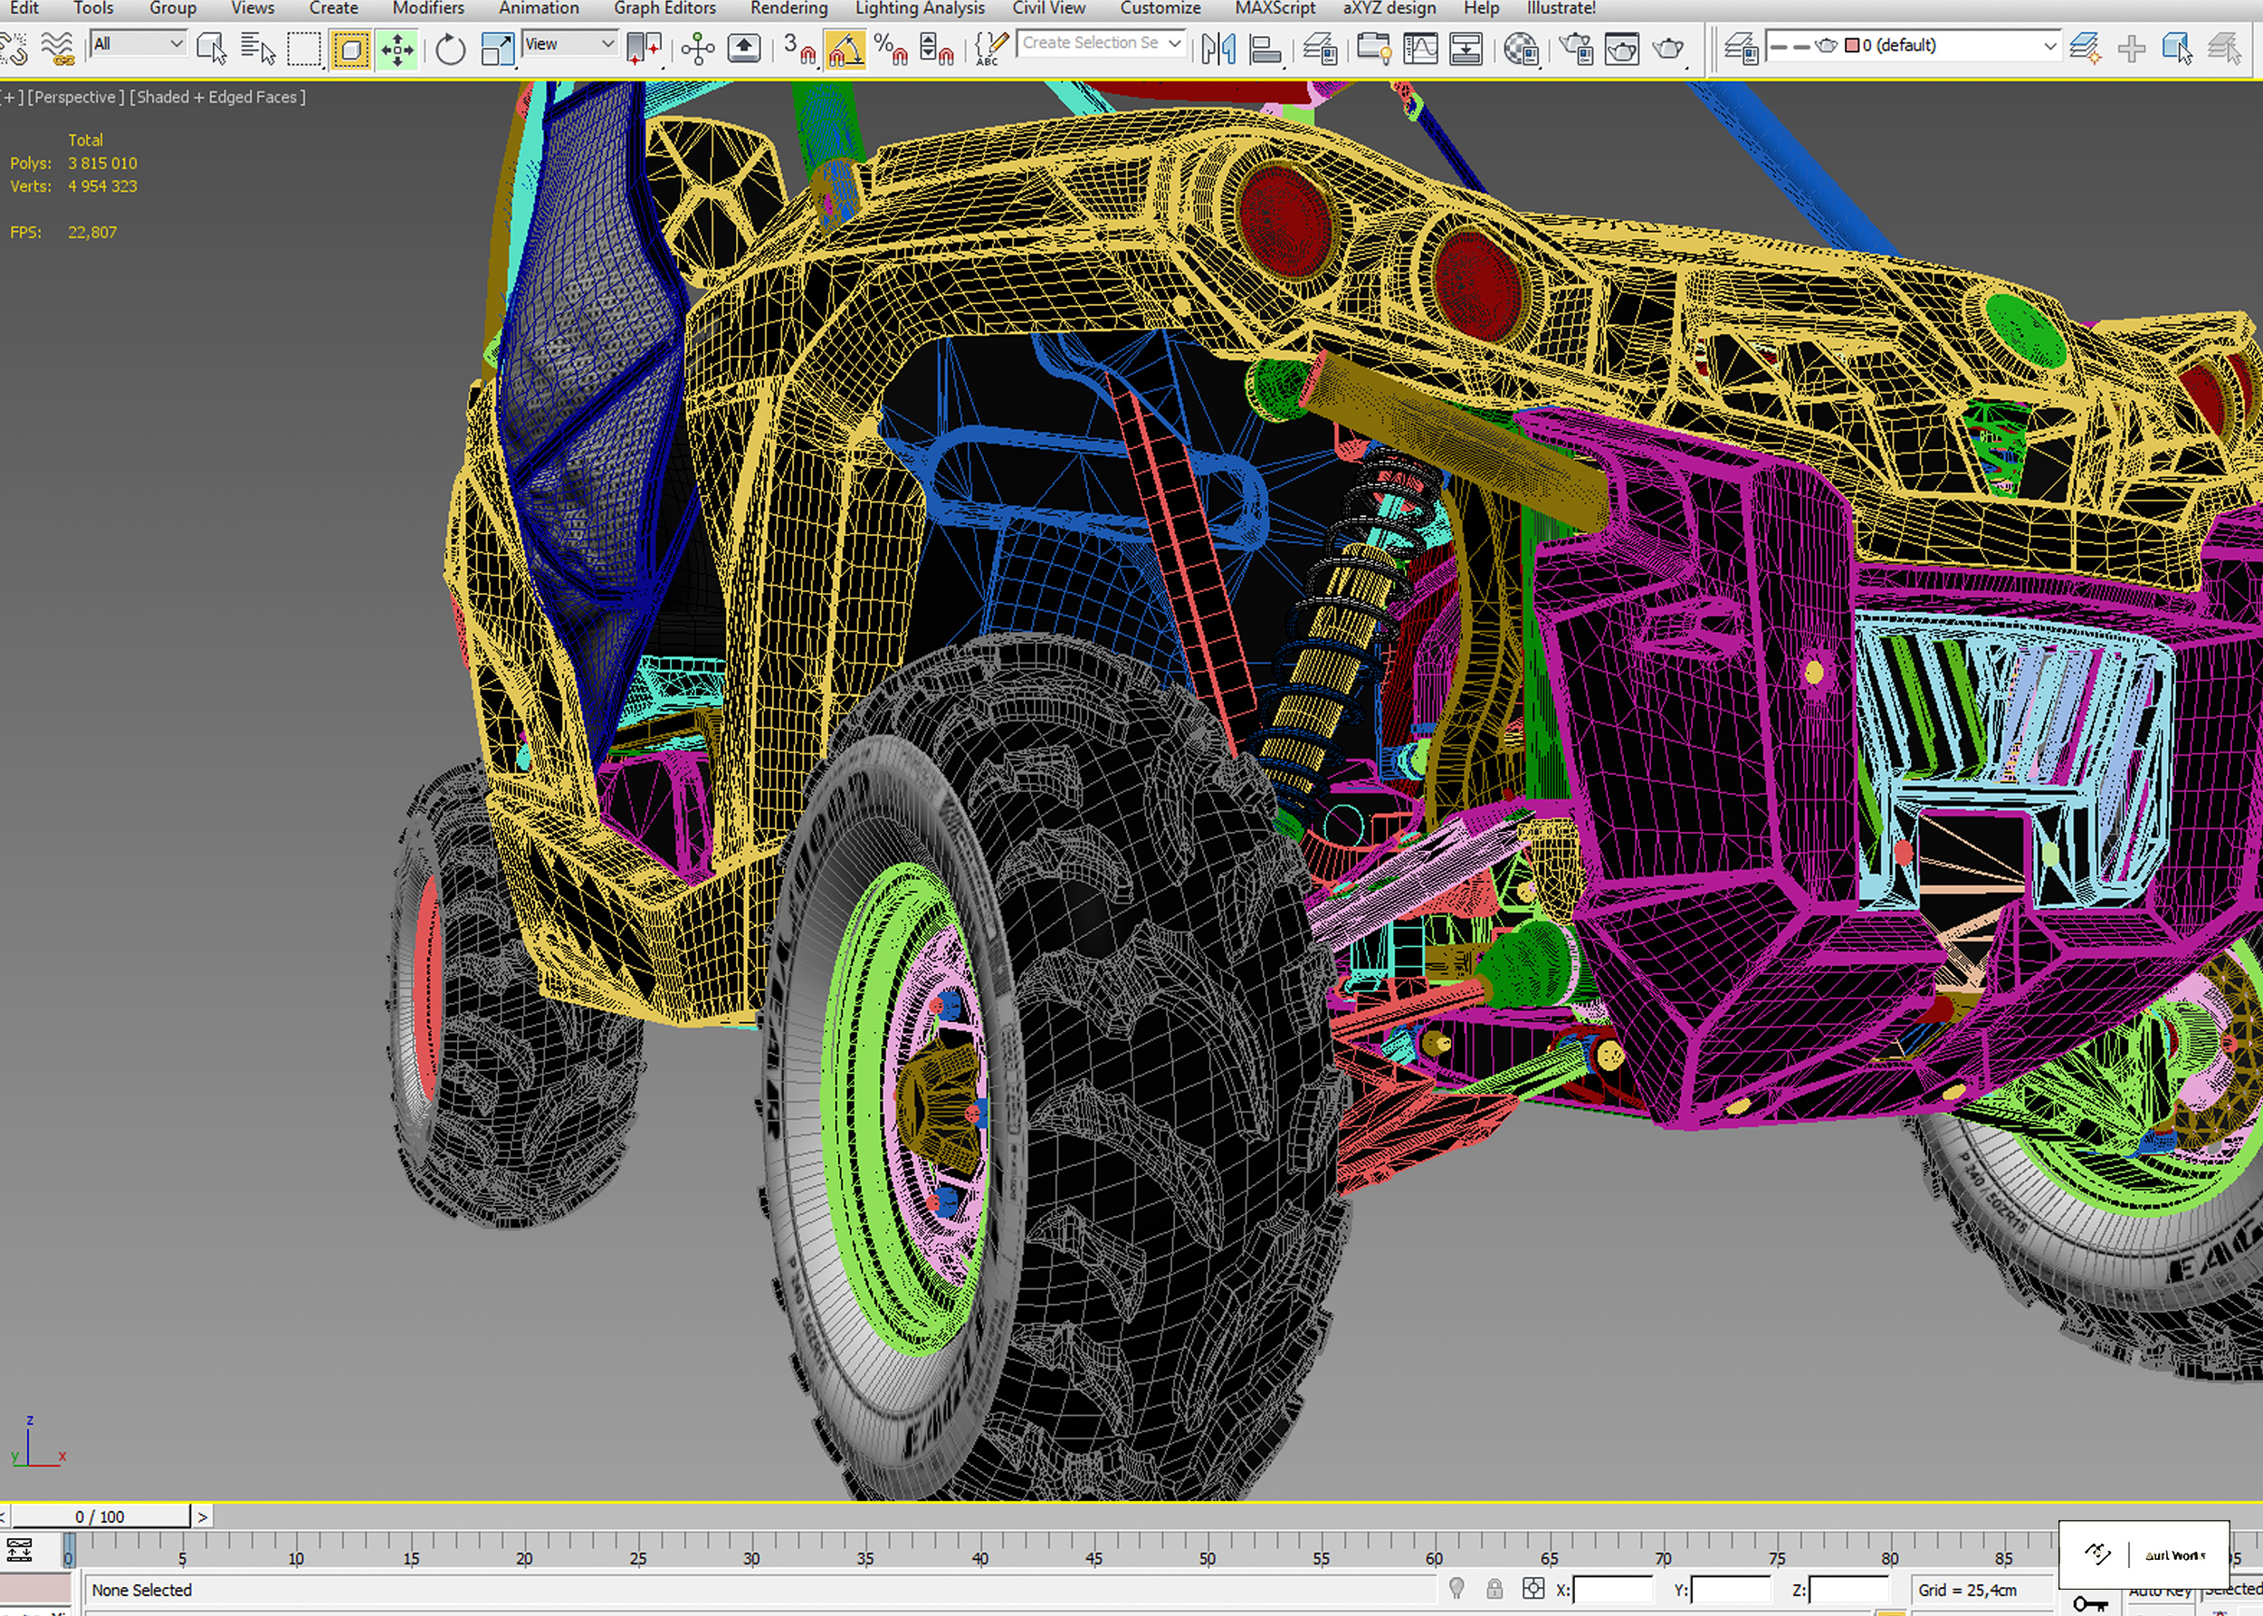The image size is (2263, 1616).
Task: Toggle Window/Crossing selection mode
Action: [350, 49]
